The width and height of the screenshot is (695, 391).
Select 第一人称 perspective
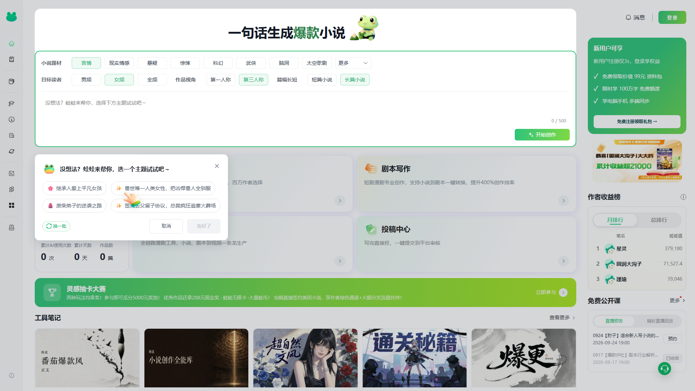coord(220,80)
